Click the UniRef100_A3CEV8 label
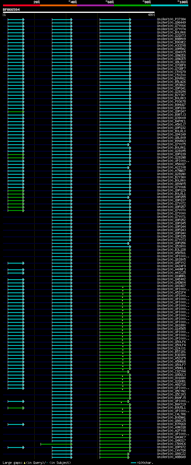Viewport: 191px width, 465px height. coord(171,45)
